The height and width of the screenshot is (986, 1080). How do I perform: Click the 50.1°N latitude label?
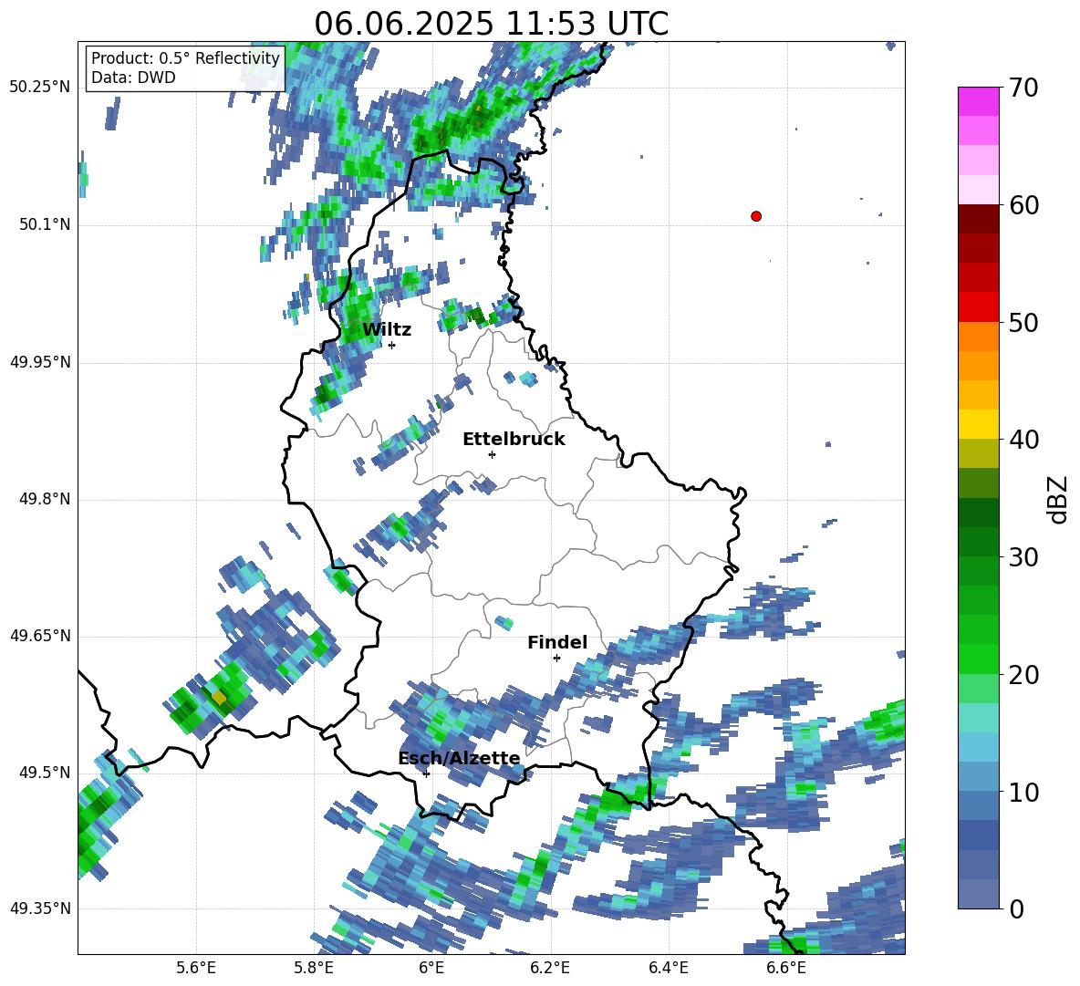45,225
